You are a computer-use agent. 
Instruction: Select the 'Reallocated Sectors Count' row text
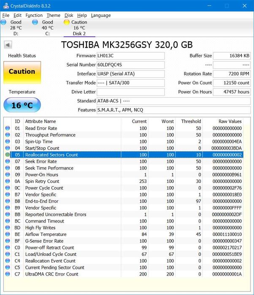pyautogui.click(x=51, y=155)
